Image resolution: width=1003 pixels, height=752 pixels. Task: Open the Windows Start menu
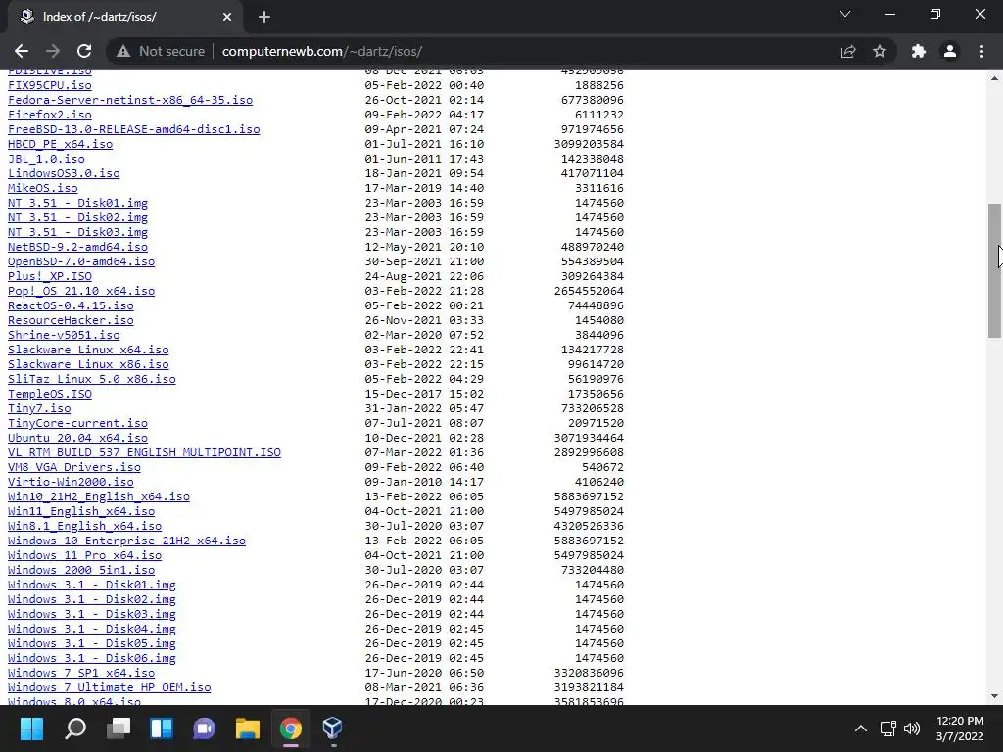[x=31, y=728]
